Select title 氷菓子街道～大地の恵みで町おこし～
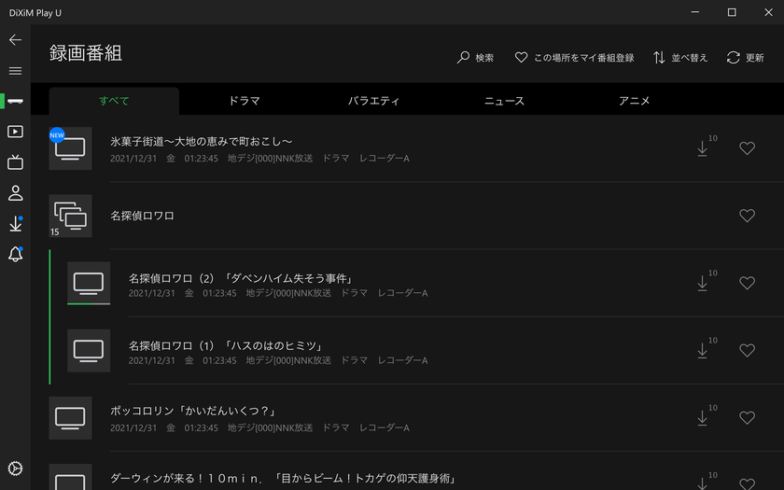Screen dimensions: 784x490 coord(201,142)
